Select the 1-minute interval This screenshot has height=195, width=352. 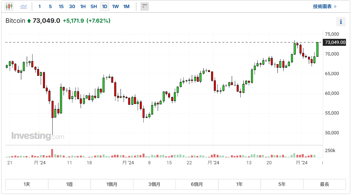[x=40, y=6]
